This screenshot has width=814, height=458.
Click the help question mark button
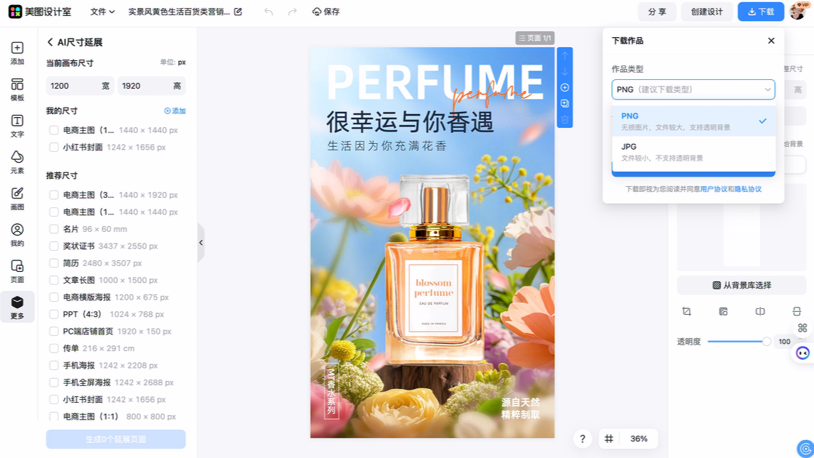tap(582, 439)
